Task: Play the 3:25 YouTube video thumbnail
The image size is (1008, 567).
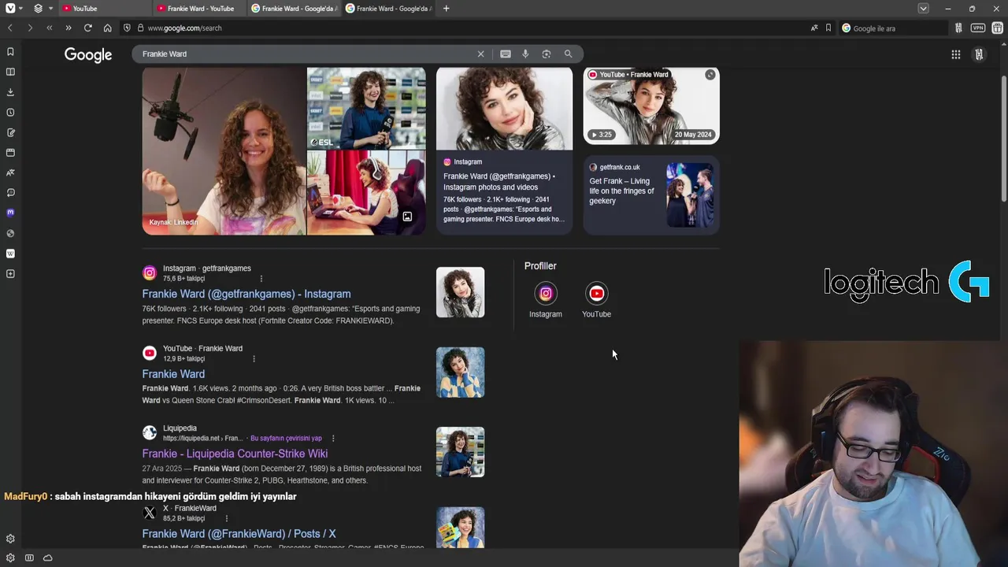Action: coord(651,106)
